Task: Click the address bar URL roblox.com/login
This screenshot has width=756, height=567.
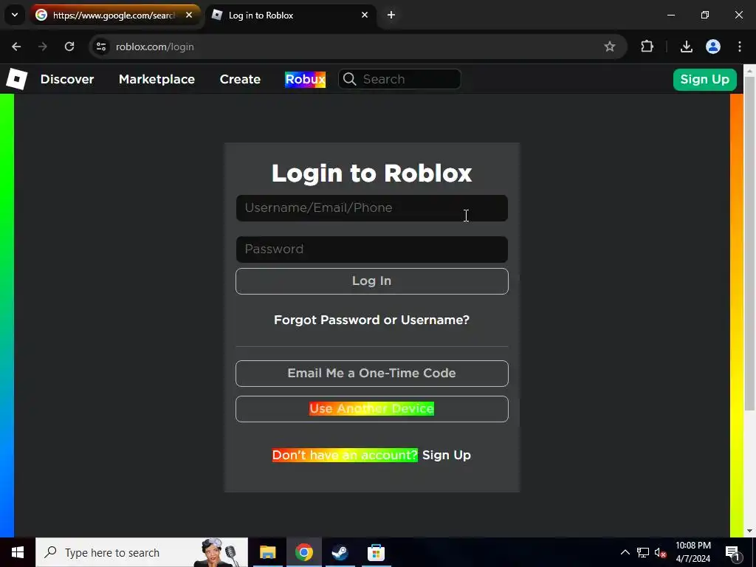Action: coord(155,47)
